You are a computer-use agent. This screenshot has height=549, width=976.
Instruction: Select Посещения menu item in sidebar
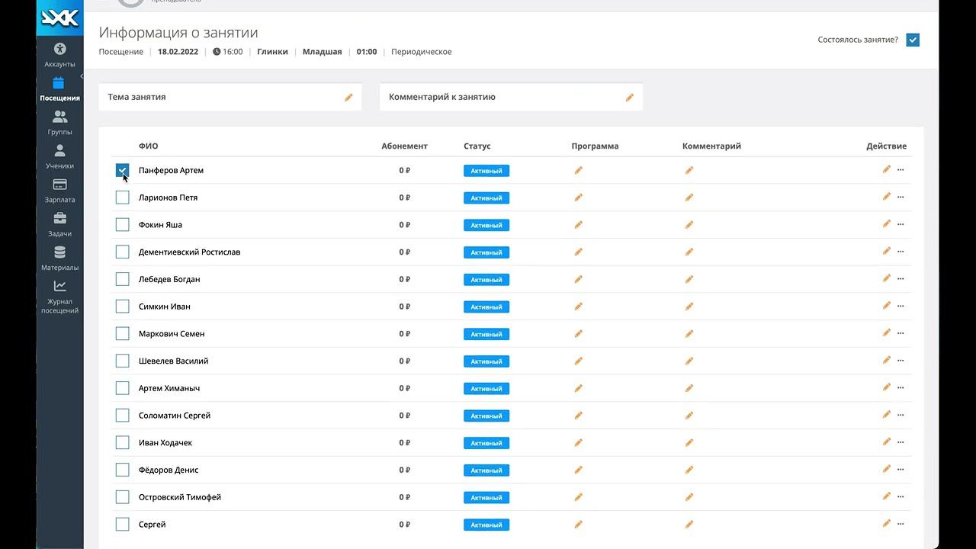coord(59,89)
